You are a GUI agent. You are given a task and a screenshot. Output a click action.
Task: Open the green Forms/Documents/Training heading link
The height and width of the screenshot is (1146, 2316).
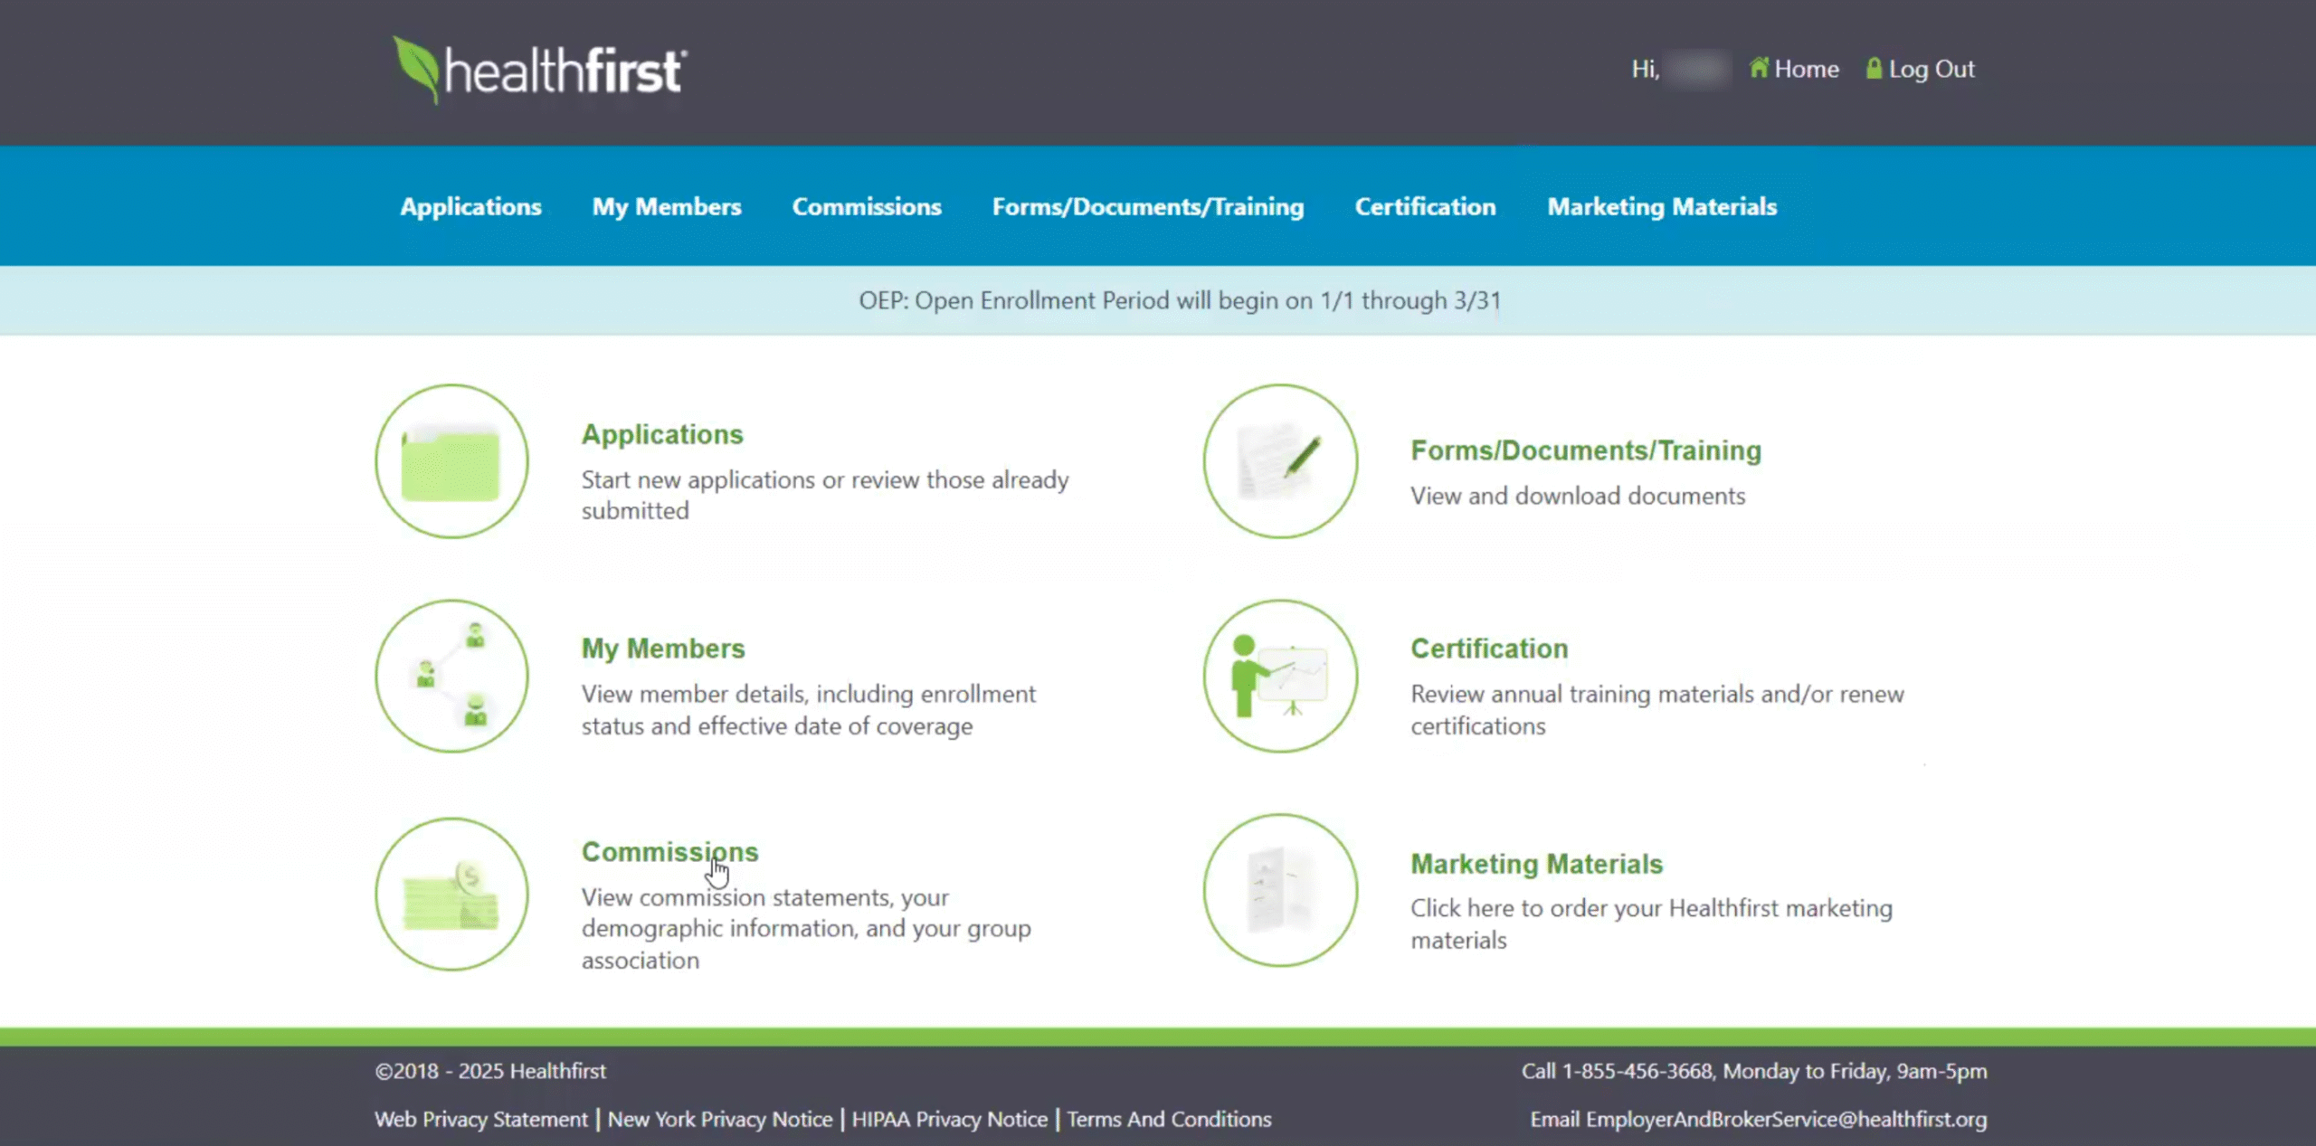[x=1586, y=450]
